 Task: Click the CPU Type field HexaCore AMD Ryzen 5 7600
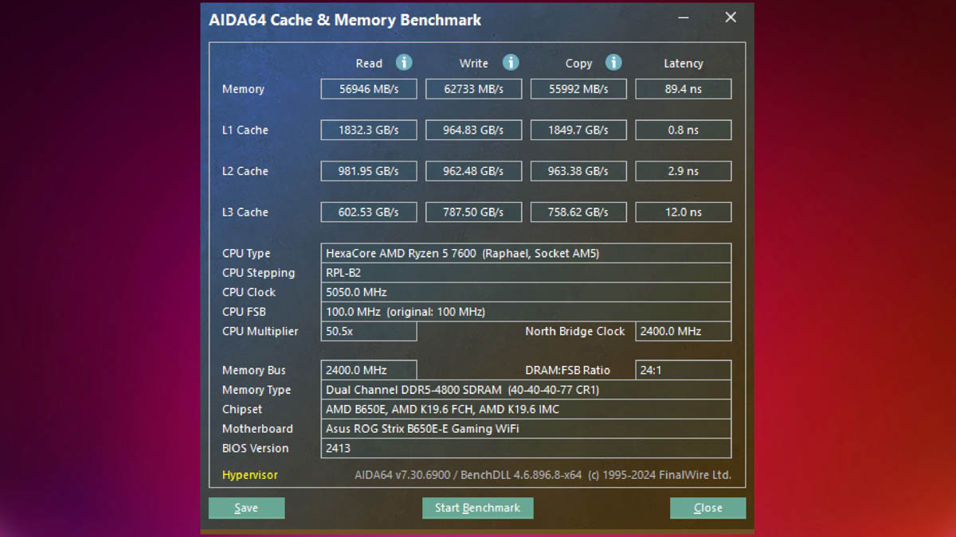526,253
